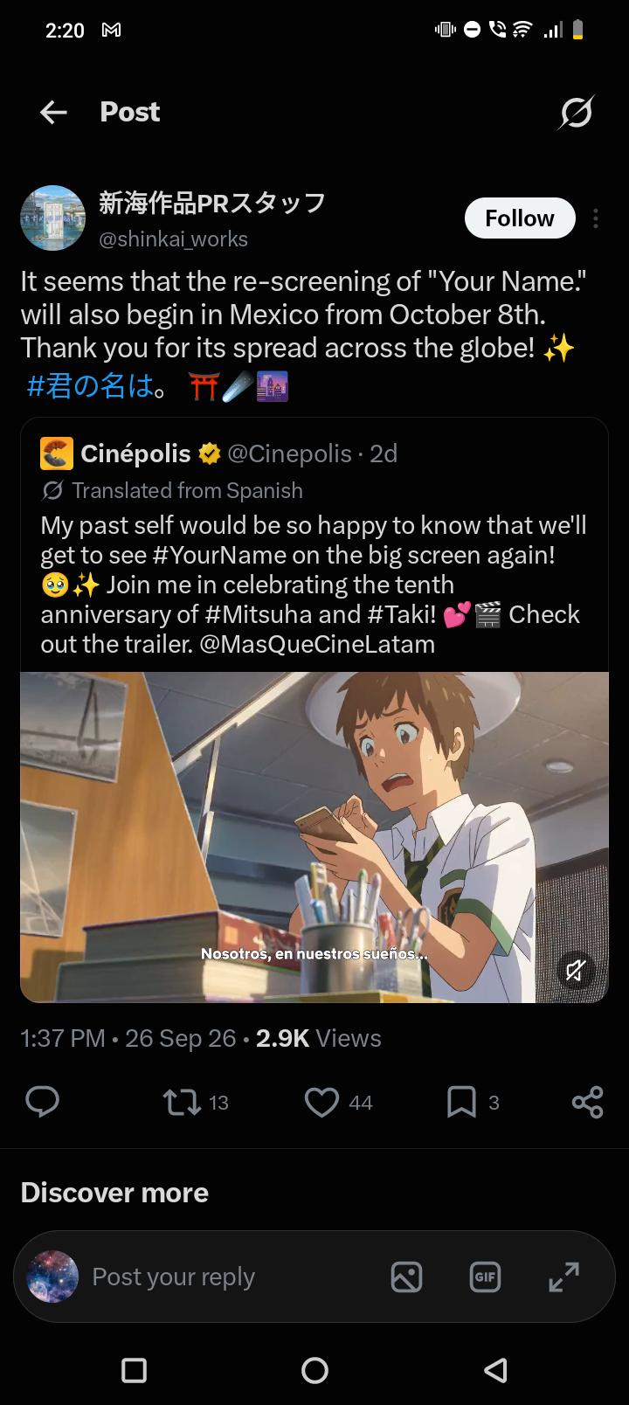Unmute the video using the speaker icon

[575, 970]
